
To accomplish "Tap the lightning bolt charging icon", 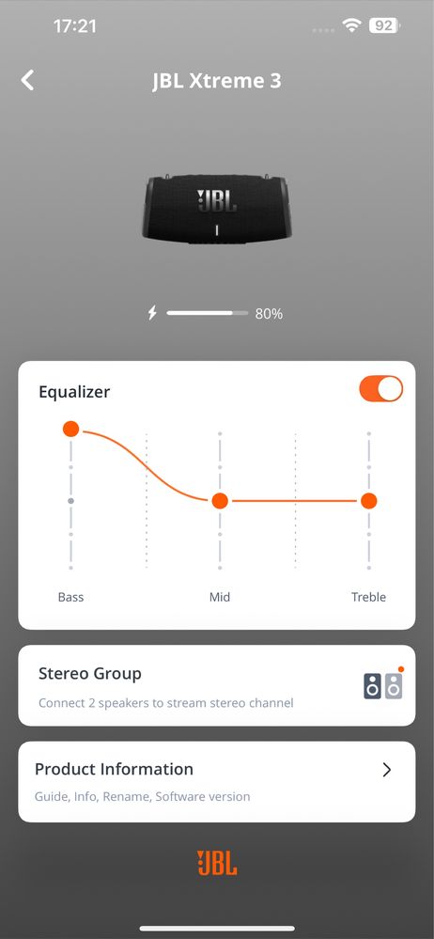I will coord(152,313).
